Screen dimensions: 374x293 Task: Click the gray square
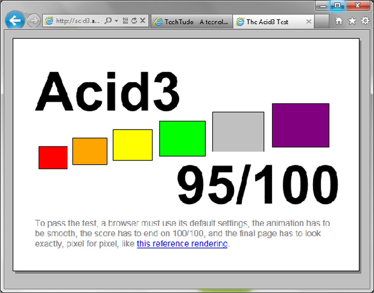click(x=238, y=132)
